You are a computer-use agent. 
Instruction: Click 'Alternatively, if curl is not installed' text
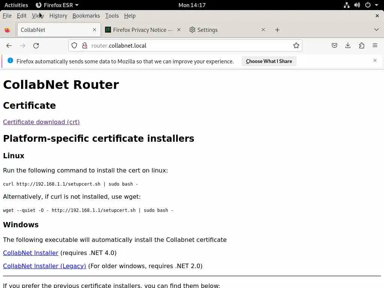(x=72, y=196)
